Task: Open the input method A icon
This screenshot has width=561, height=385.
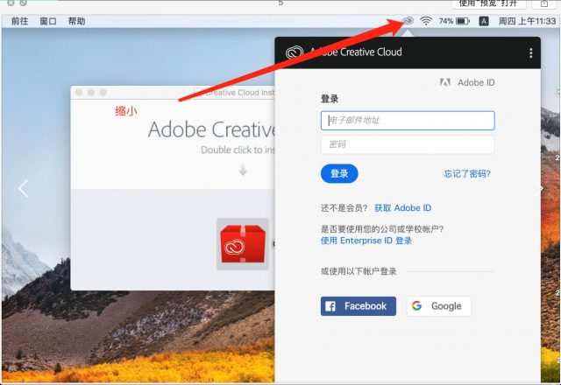Action: 484,21
